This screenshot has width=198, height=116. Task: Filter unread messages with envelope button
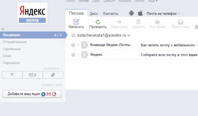pos(32,75)
